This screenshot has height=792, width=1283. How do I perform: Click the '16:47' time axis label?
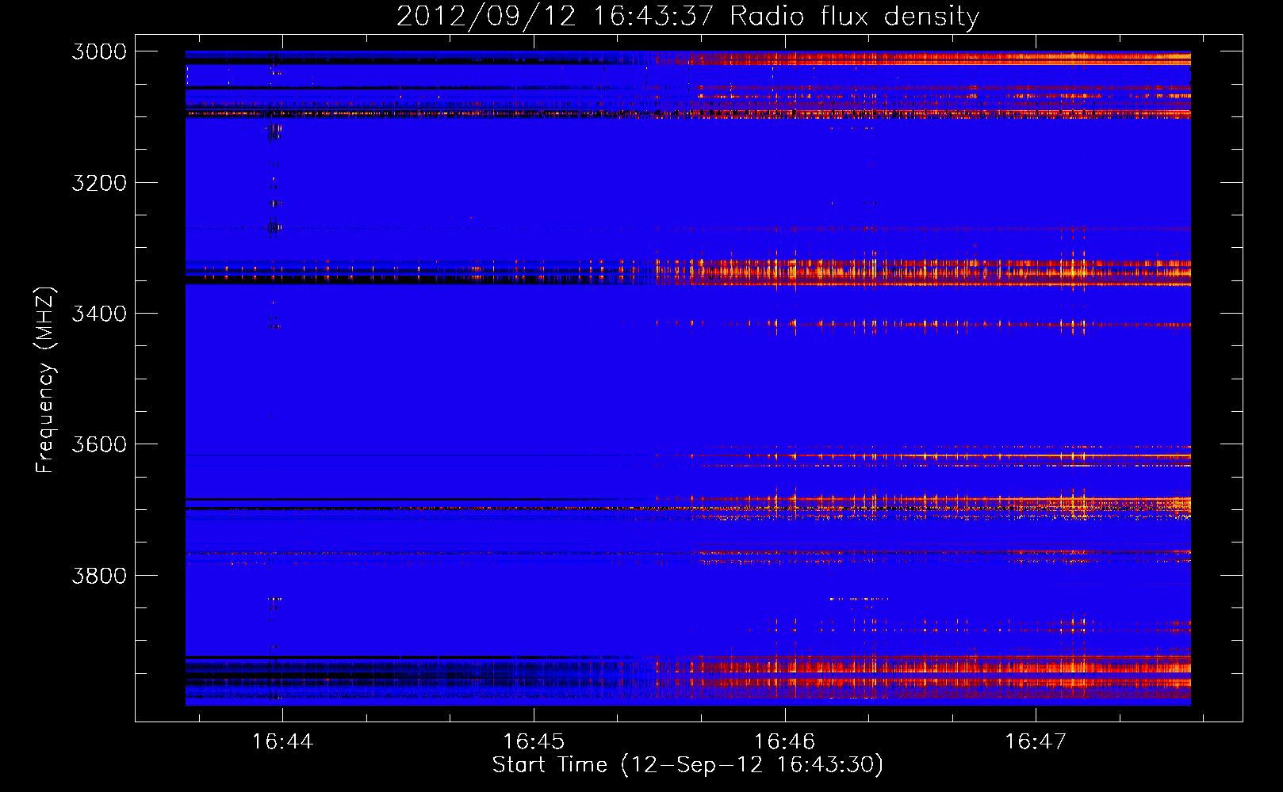pos(1036,741)
